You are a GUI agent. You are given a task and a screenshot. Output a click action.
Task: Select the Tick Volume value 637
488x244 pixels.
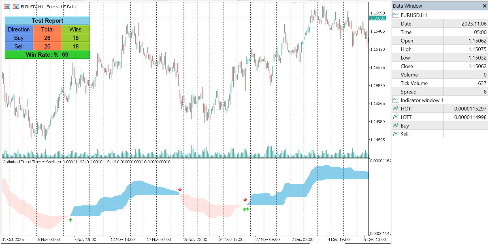482,83
